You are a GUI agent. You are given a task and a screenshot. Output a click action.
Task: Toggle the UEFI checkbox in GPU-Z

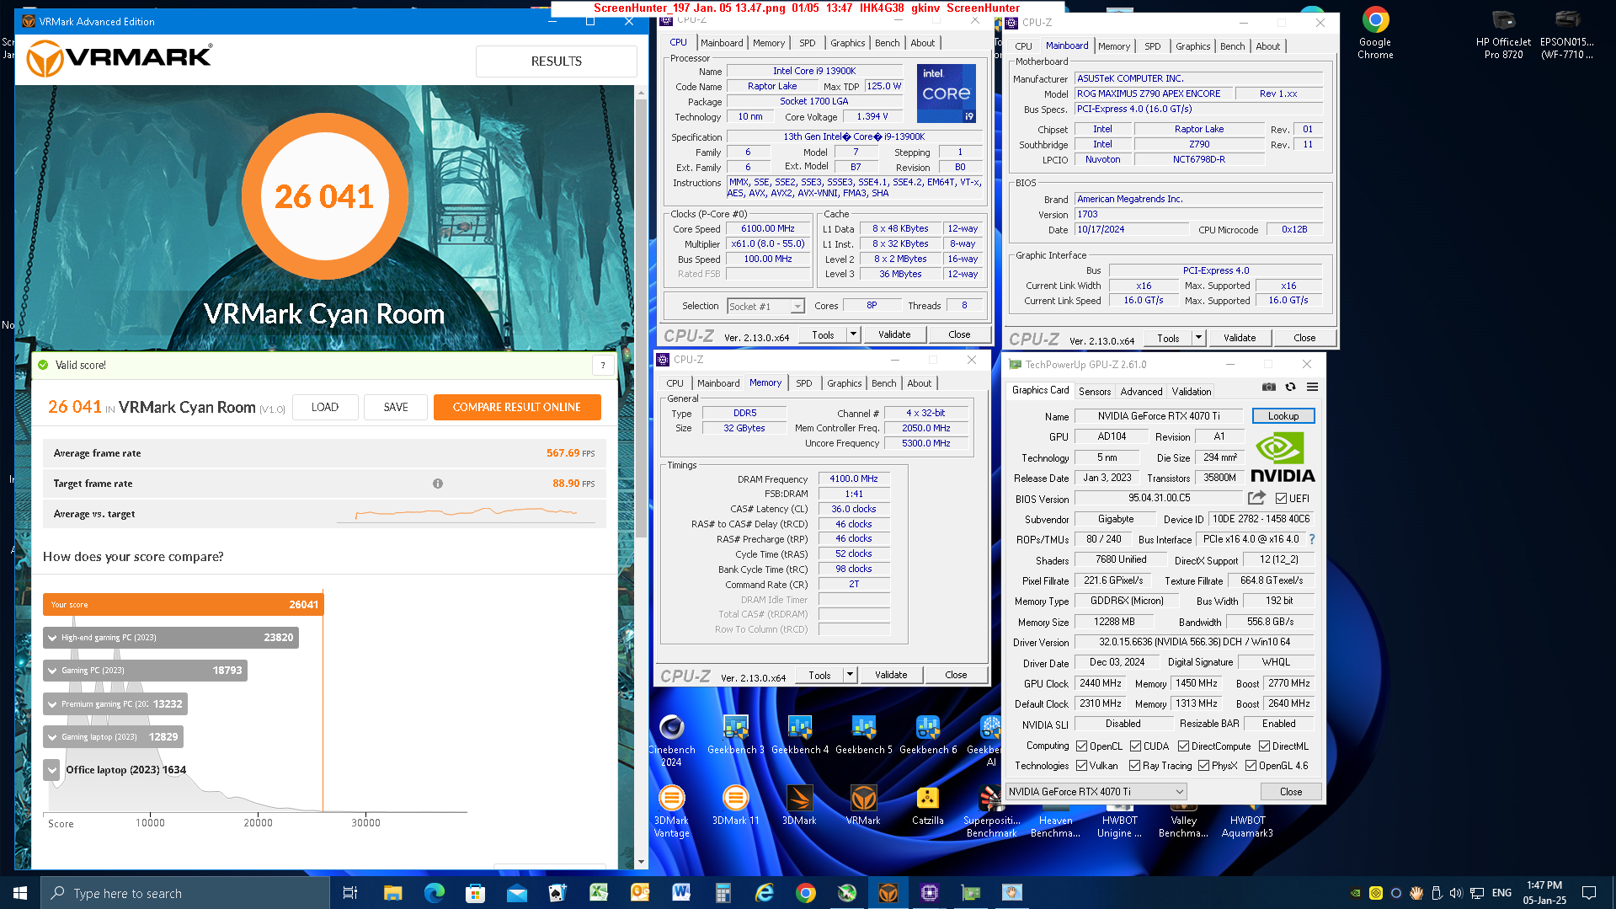(x=1281, y=499)
